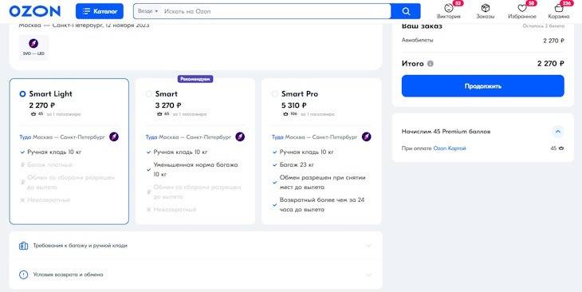
Task: Click the Туда link in Smart Pro card
Action: pos(277,137)
